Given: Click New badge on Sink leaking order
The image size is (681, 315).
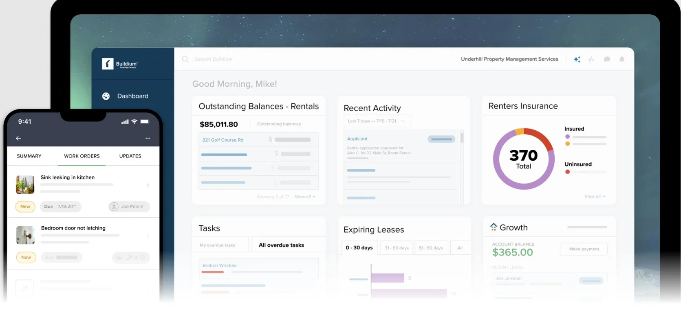Looking at the screenshot, I should pos(25,207).
